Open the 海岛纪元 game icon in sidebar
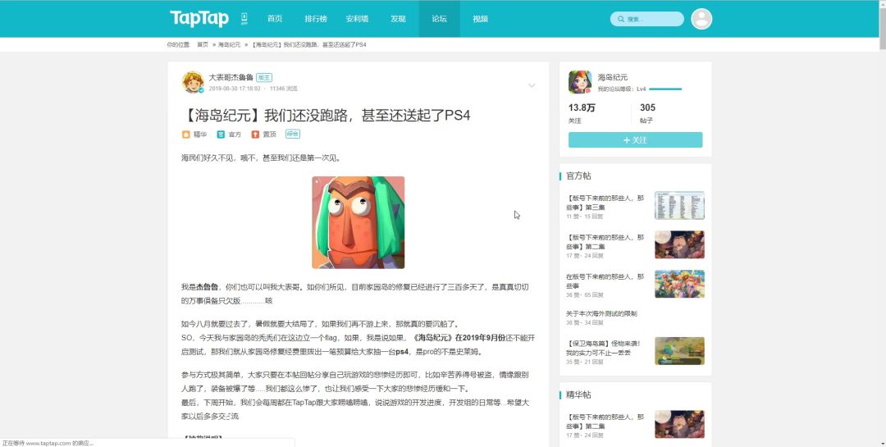The width and height of the screenshot is (886, 447). pyautogui.click(x=580, y=82)
